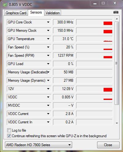Open the GPU Core Clock sensor dropdown arrow

[x=48, y=22]
